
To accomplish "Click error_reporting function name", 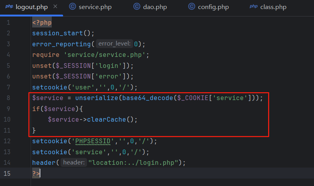I will click(x=62, y=44).
